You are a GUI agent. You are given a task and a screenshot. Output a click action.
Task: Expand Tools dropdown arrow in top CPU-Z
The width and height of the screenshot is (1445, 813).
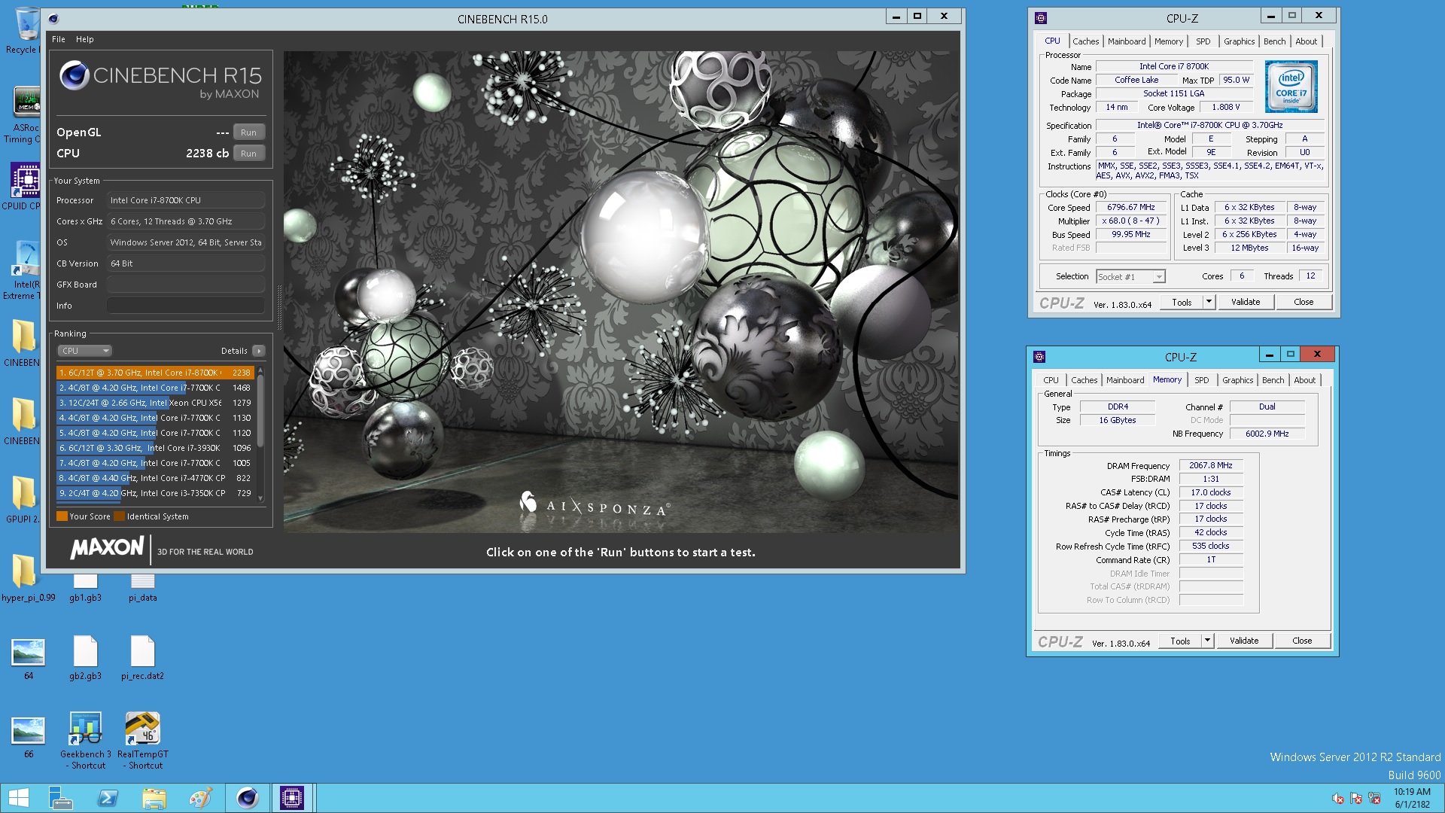pos(1209,302)
